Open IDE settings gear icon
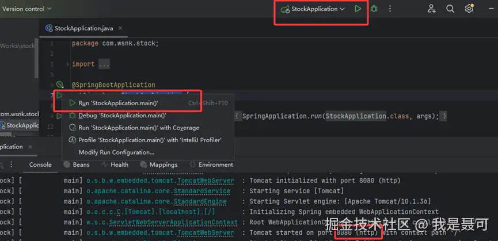The image size is (498, 241). [x=469, y=9]
